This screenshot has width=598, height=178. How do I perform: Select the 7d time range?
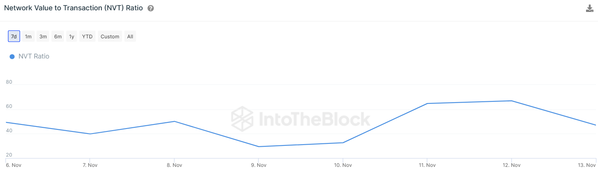click(x=14, y=36)
